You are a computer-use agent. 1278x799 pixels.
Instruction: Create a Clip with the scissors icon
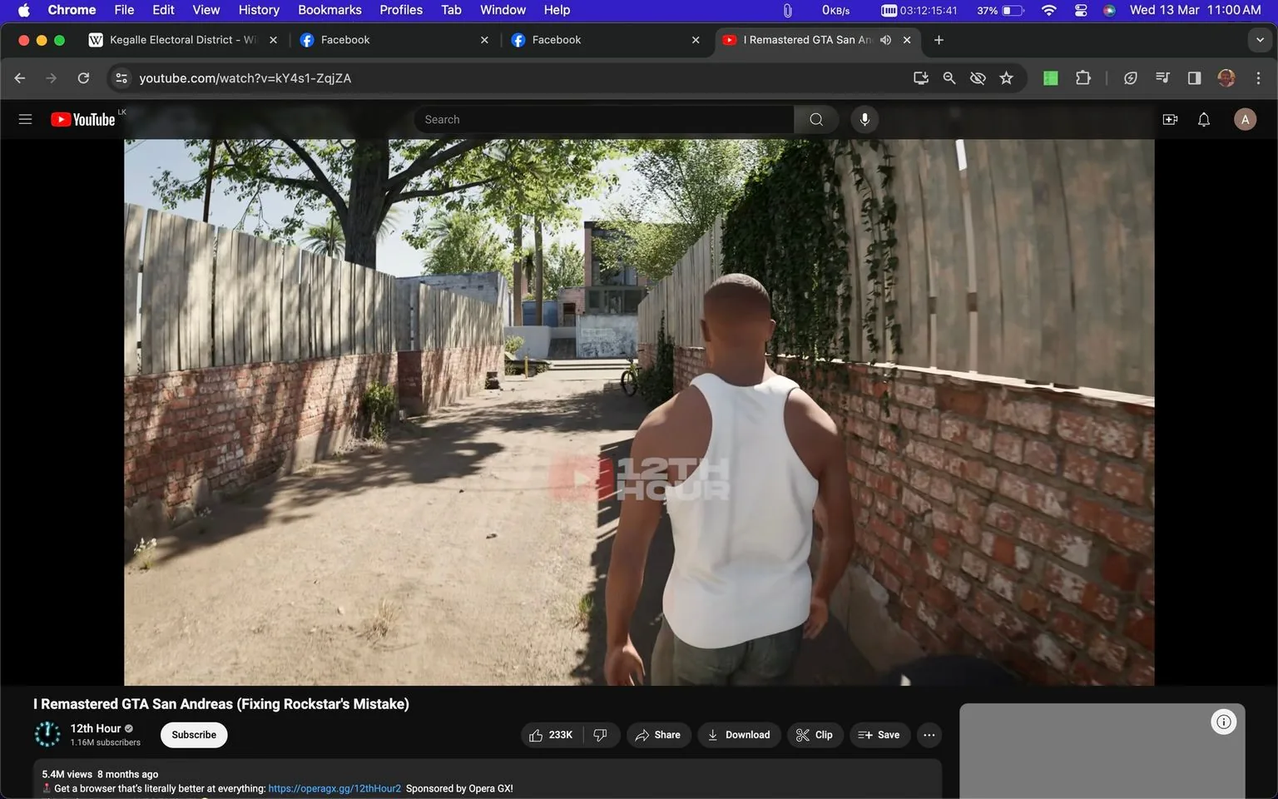814,735
